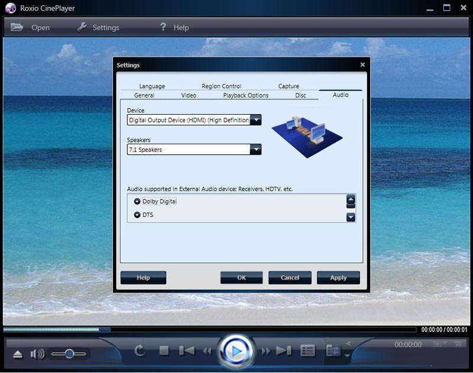Select the Dolby Digital radio option
The width and height of the screenshot is (473, 373).
pos(137,201)
